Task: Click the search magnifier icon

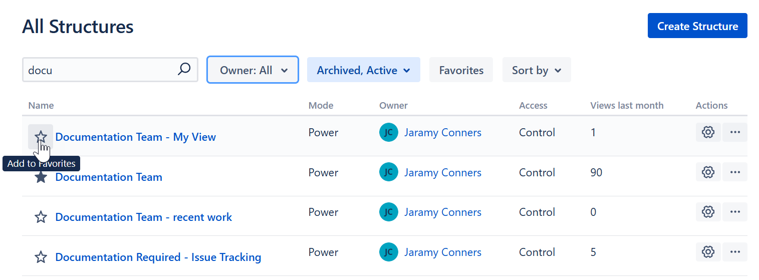Action: (184, 69)
